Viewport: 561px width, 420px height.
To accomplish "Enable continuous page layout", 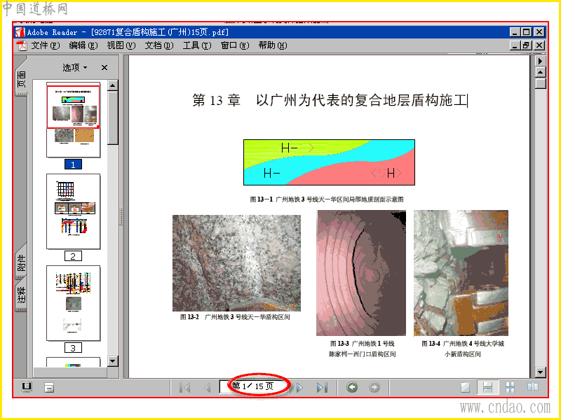I will [x=487, y=387].
